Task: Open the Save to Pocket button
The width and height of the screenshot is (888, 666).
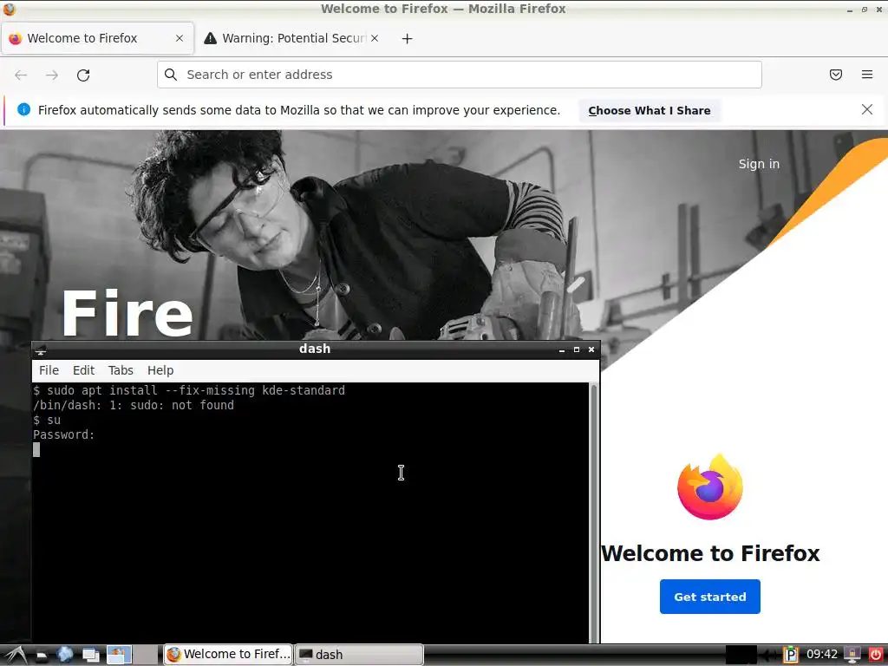Action: pyautogui.click(x=836, y=75)
